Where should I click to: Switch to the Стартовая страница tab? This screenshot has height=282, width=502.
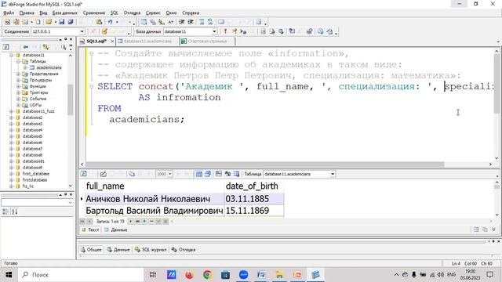207,42
